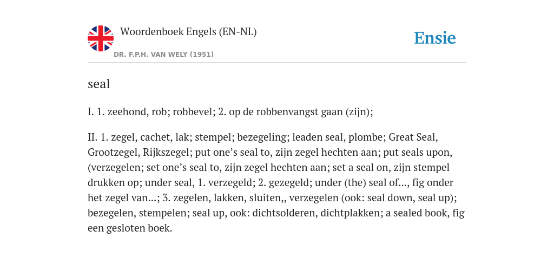554x277 pixels.
Task: Click the words "een gesloten boek"
Action: 130,228
